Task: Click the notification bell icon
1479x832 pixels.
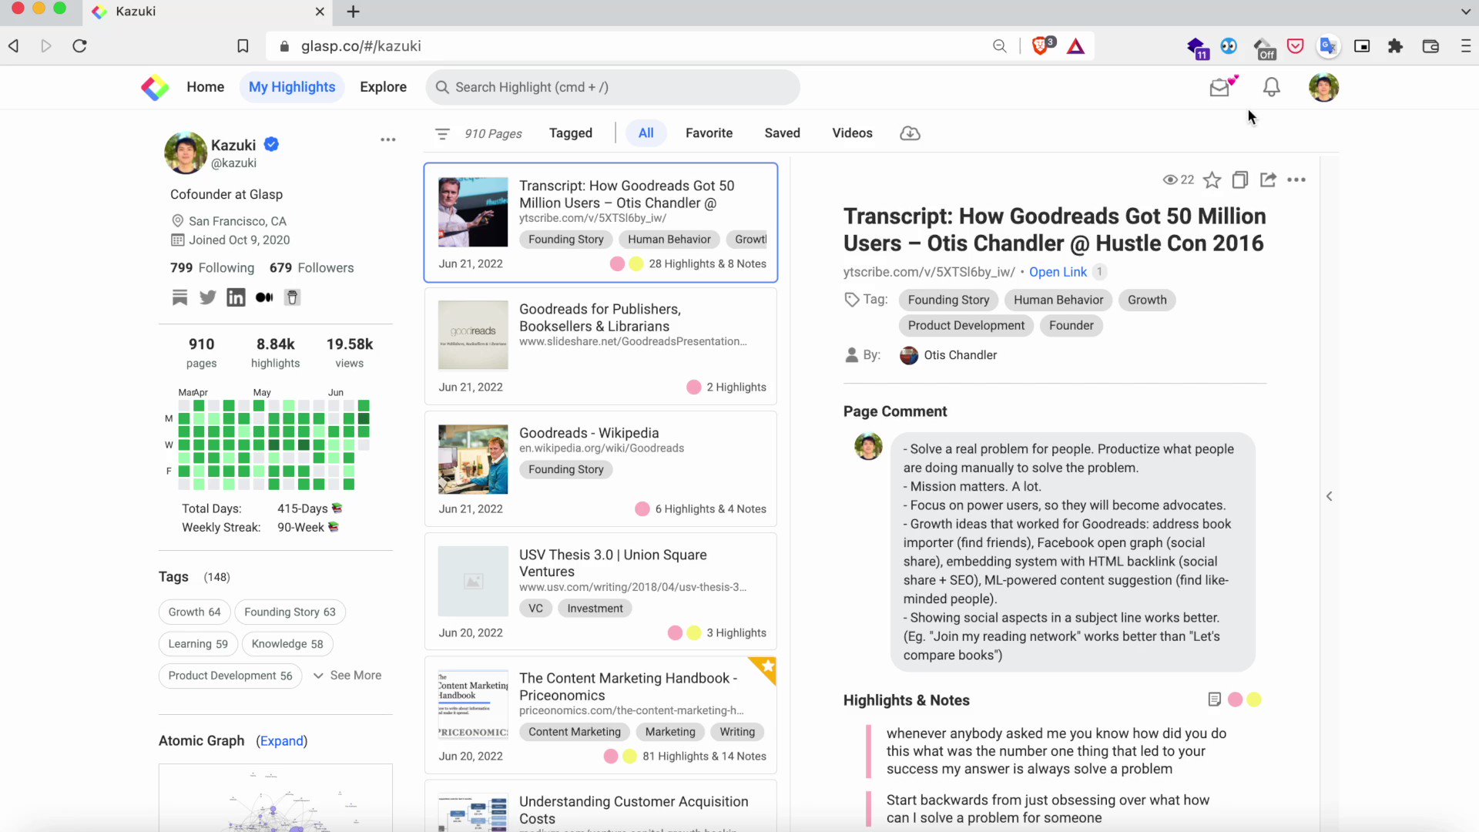Action: (1271, 88)
